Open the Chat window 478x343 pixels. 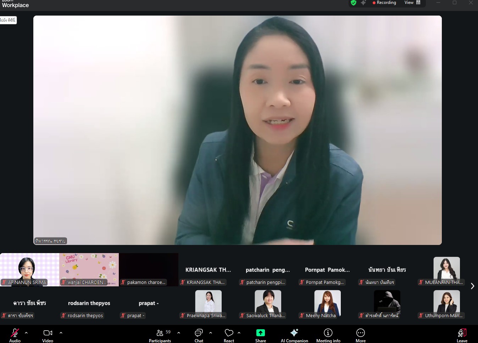point(199,335)
